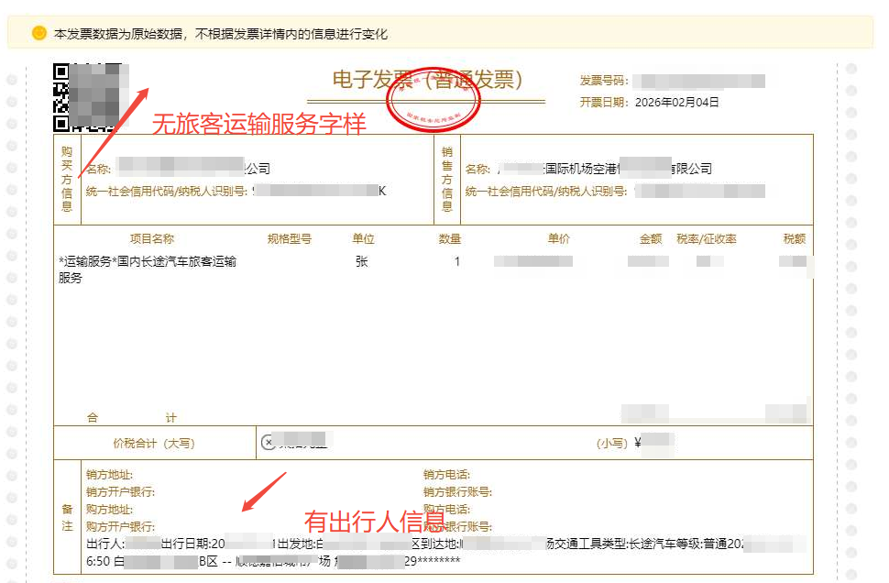Click the 项目名称 column header

click(x=151, y=239)
